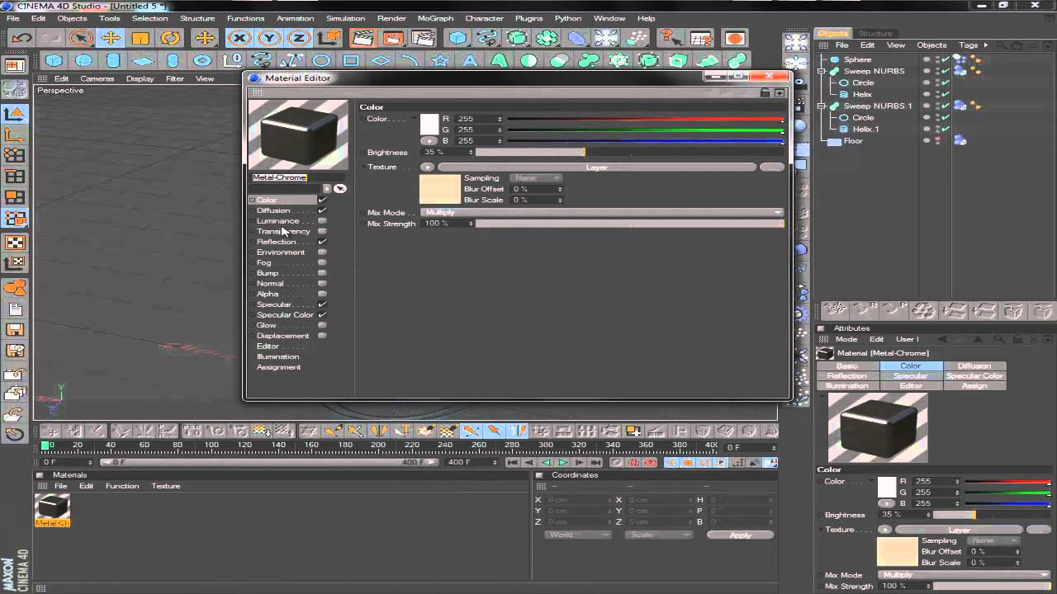Switch to Diffusion tab in Attributes
The width and height of the screenshot is (1057, 594).
[x=974, y=365]
